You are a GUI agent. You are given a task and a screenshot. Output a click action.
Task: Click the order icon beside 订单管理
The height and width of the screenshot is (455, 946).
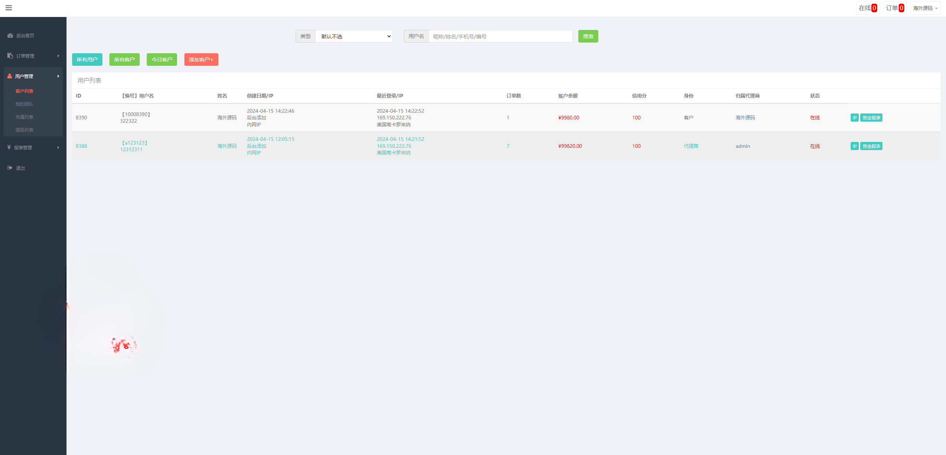click(10, 56)
